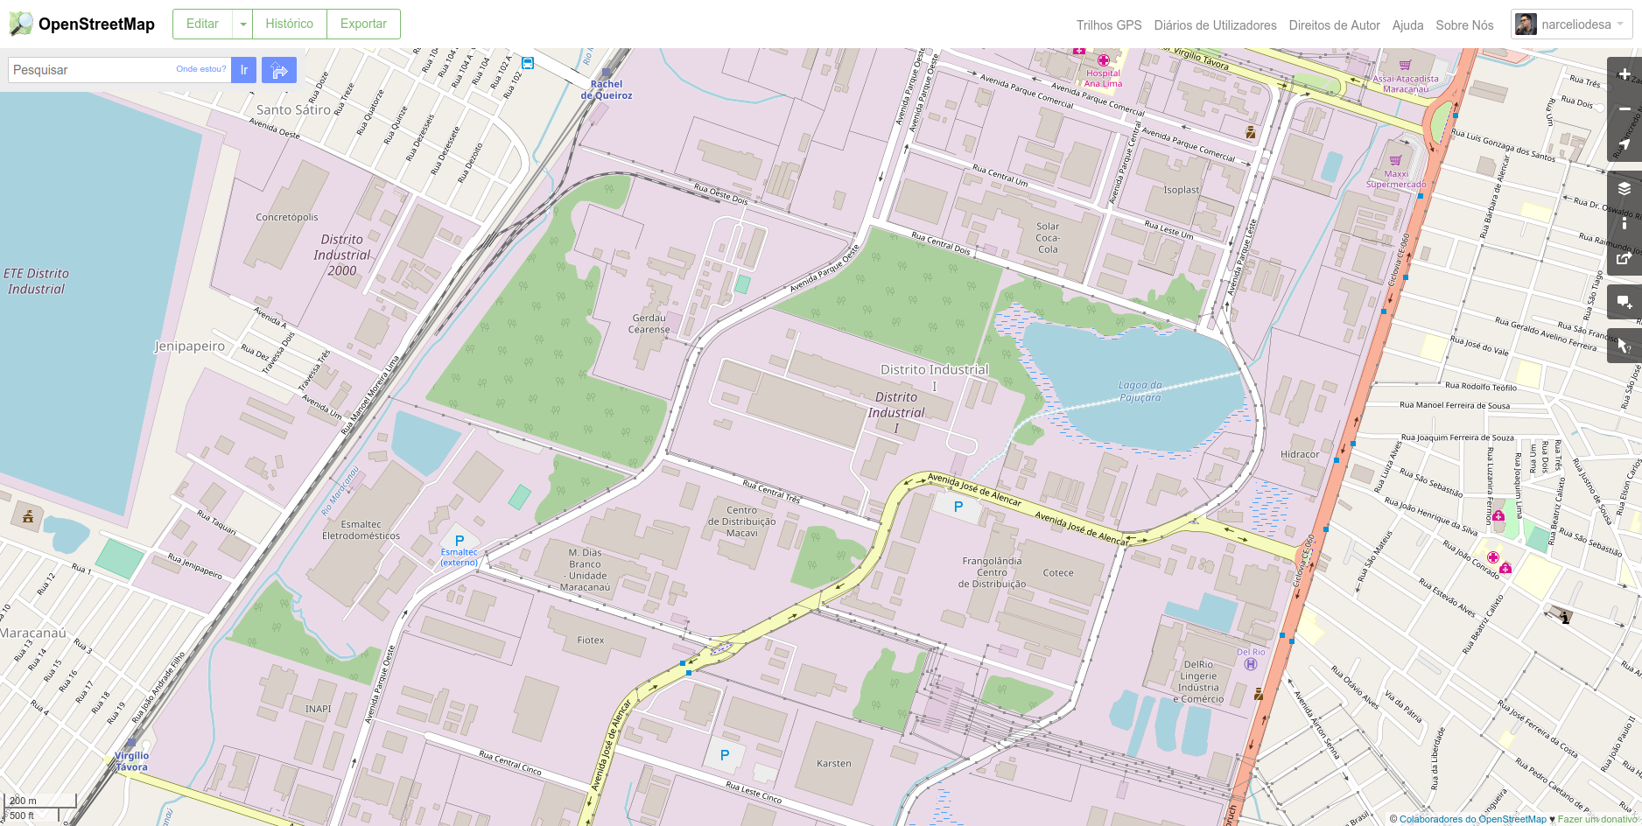
Task: Click the ETE Distrito Industrial label
Action: pyautogui.click(x=36, y=282)
